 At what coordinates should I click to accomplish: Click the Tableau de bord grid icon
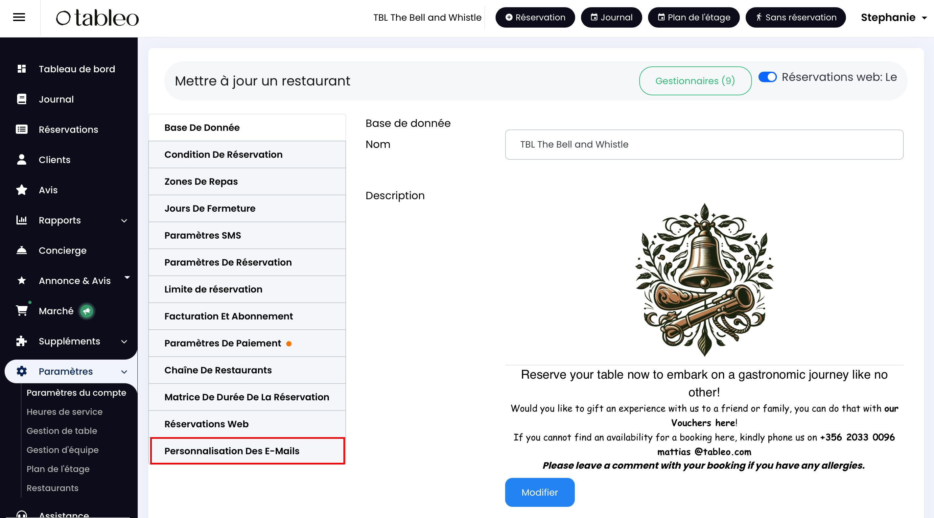tap(22, 69)
